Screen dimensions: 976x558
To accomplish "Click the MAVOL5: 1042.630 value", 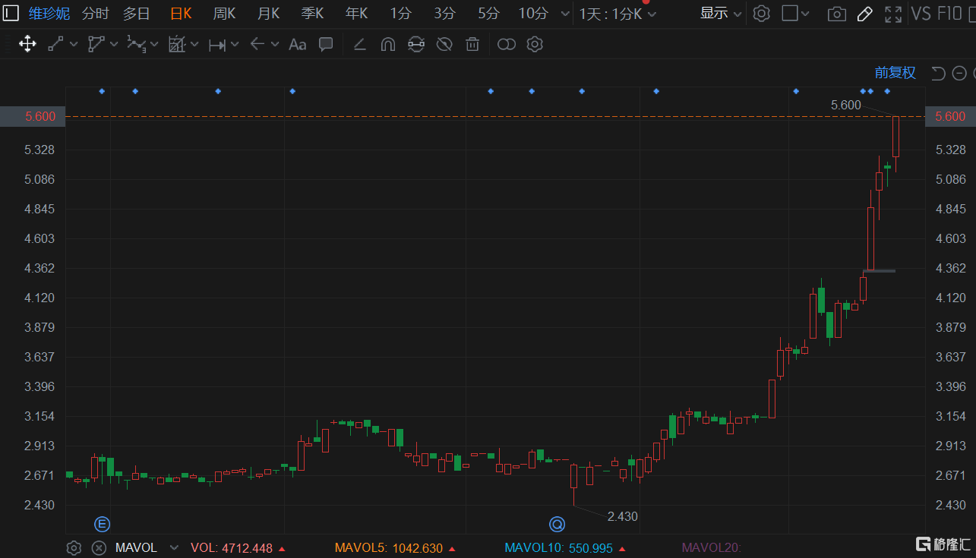I will 389,547.
